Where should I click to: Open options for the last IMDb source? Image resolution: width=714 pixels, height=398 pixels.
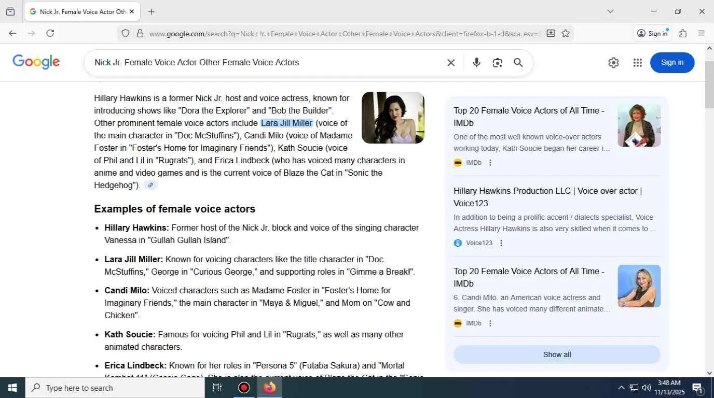[490, 323]
